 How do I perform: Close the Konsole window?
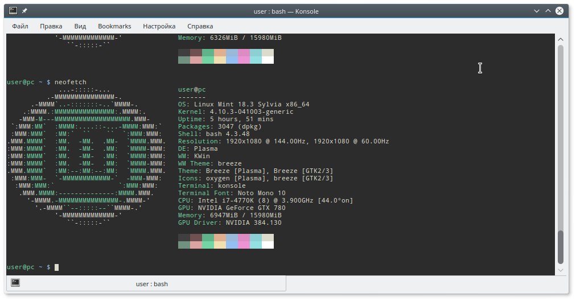pyautogui.click(x=559, y=11)
